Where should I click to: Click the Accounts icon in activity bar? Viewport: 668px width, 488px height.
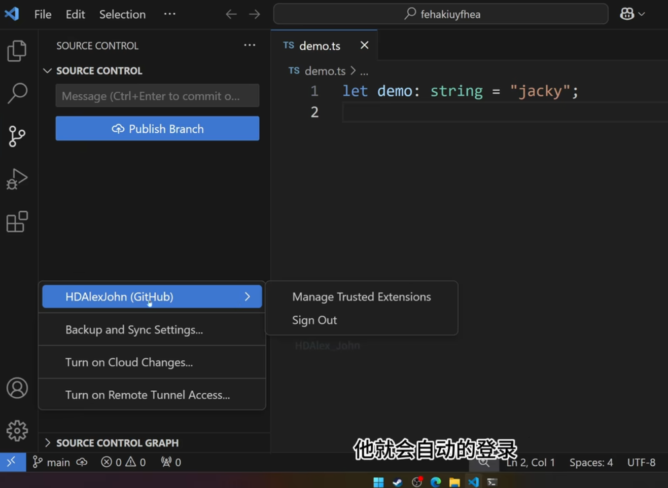[17, 388]
